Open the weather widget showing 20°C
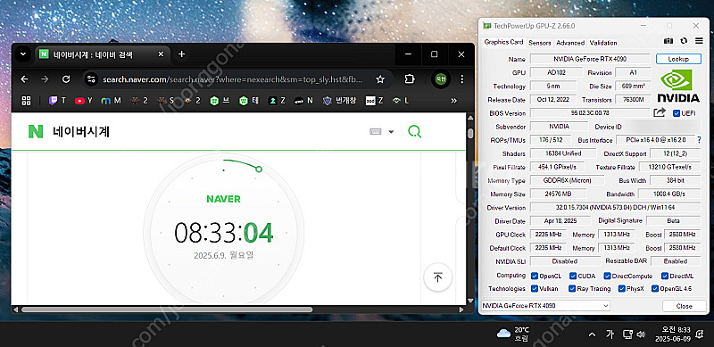 click(x=513, y=335)
